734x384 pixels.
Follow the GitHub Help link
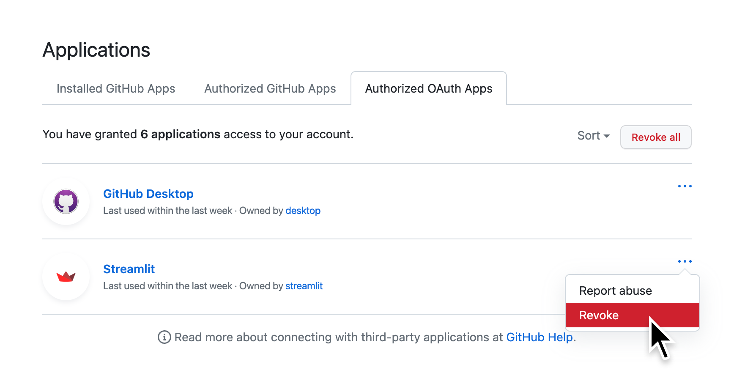tap(540, 337)
